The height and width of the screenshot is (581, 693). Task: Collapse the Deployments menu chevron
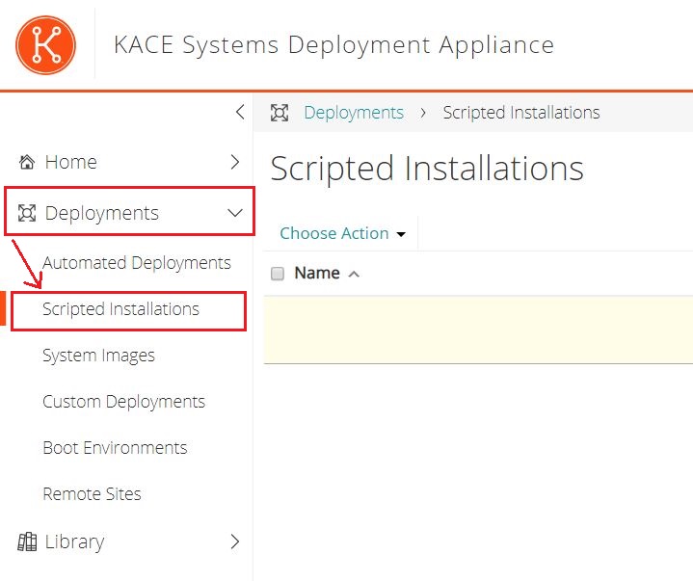234,213
